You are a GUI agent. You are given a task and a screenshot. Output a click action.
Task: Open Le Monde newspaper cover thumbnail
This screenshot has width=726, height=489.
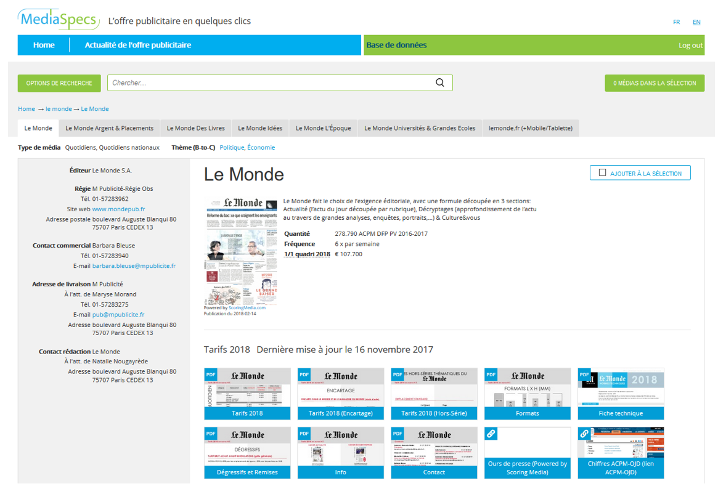coord(241,251)
